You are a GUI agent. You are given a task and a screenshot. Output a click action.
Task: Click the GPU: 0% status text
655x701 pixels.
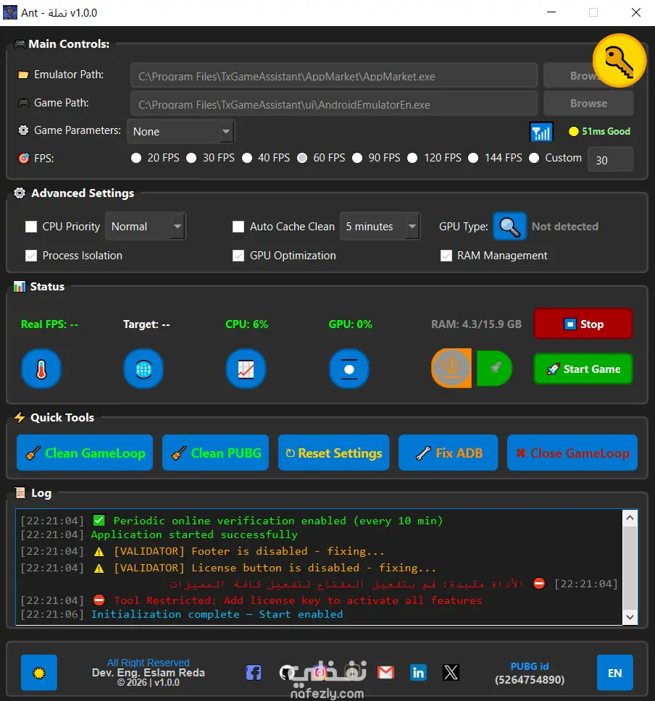point(350,324)
